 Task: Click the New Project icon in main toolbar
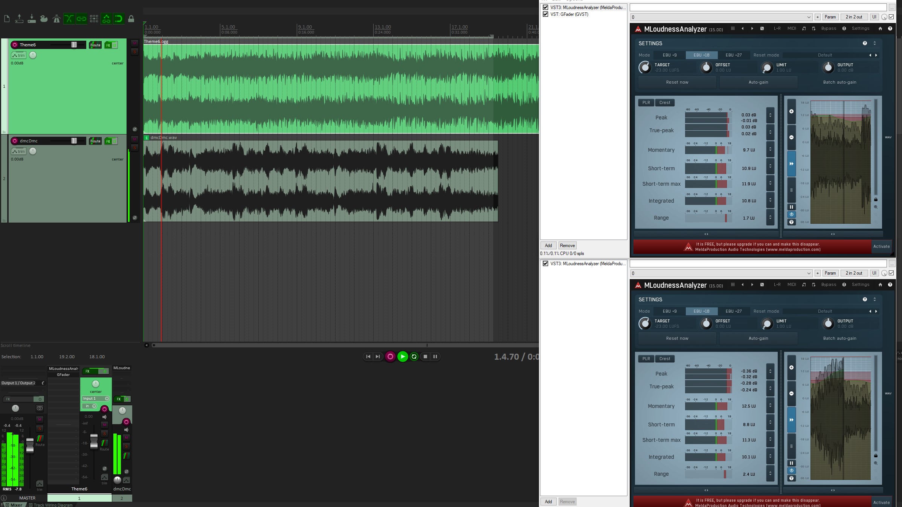pos(7,18)
